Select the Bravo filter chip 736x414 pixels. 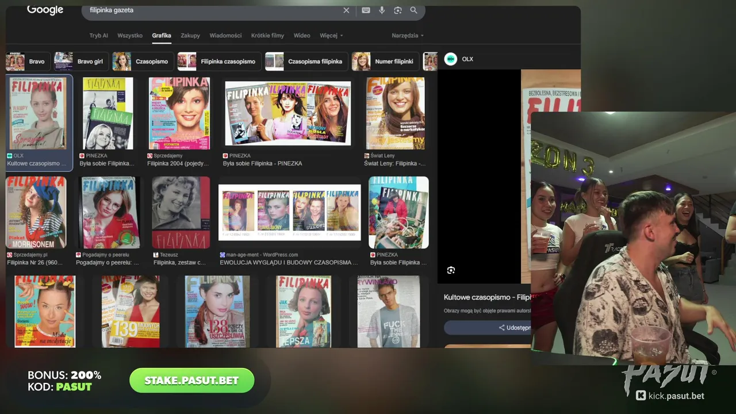[28, 62]
